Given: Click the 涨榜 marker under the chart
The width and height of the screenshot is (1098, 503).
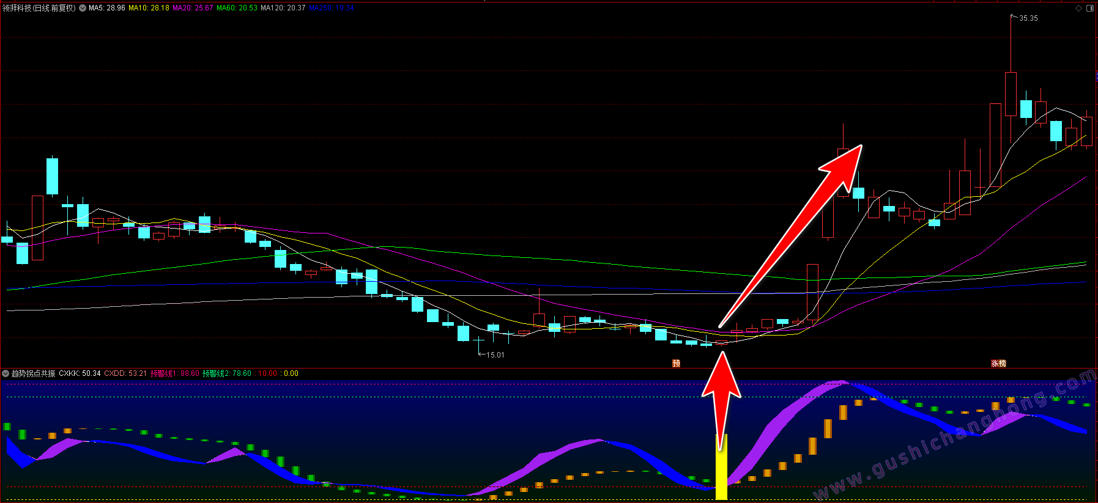Looking at the screenshot, I should pyautogui.click(x=998, y=363).
